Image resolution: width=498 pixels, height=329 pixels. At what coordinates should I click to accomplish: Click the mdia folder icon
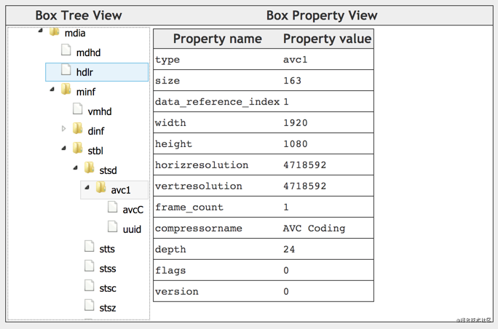coord(55,31)
